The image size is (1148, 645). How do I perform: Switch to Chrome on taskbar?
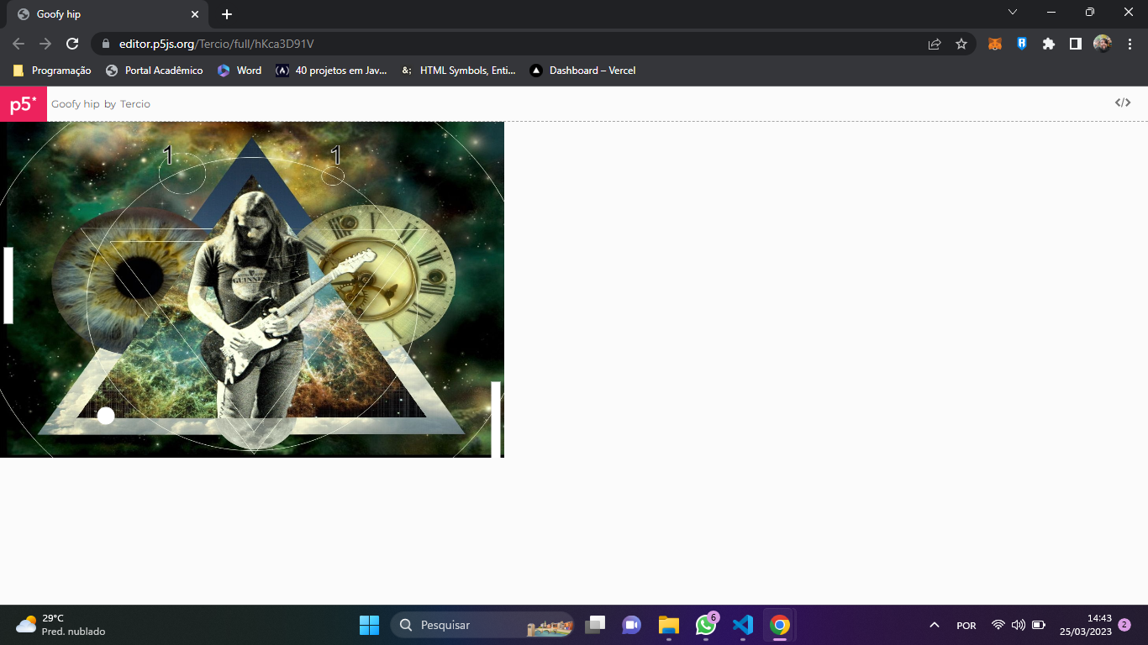point(780,625)
